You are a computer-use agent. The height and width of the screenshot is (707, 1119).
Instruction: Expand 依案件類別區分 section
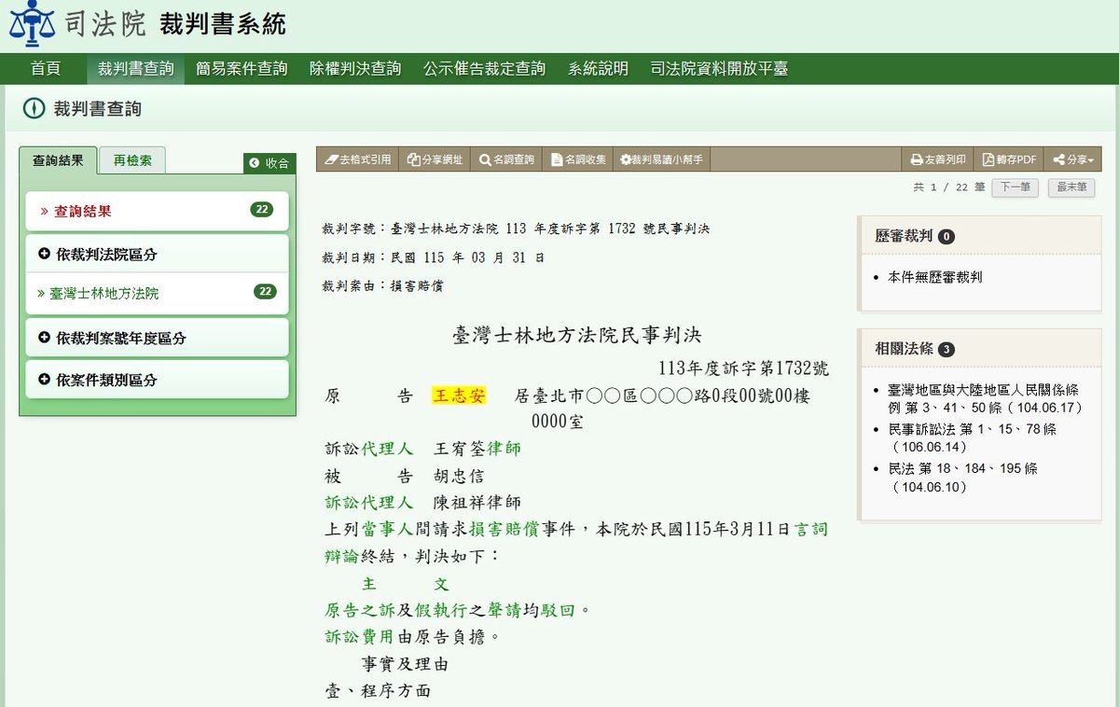[x=157, y=380]
